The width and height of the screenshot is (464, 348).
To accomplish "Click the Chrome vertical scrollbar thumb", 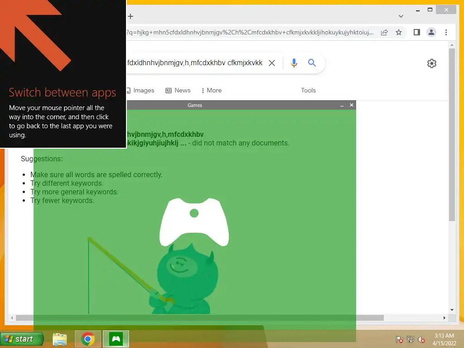I will pyautogui.click(x=452, y=135).
